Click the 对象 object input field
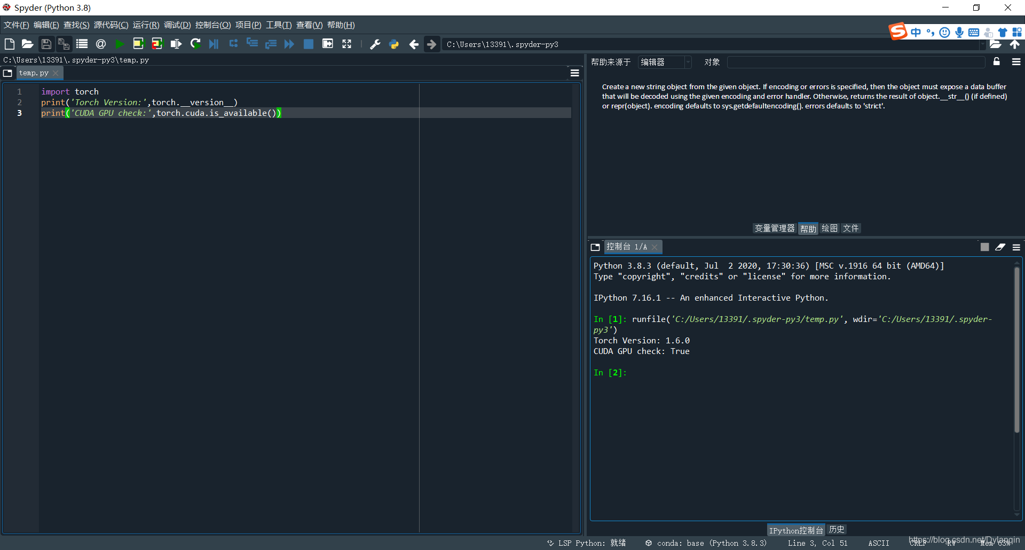This screenshot has width=1025, height=550. 856,62
